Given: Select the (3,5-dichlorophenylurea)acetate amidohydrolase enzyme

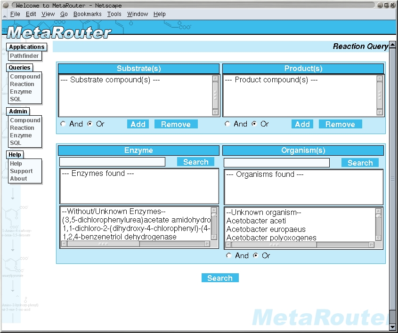Looking at the screenshot, I should click(x=136, y=220).
